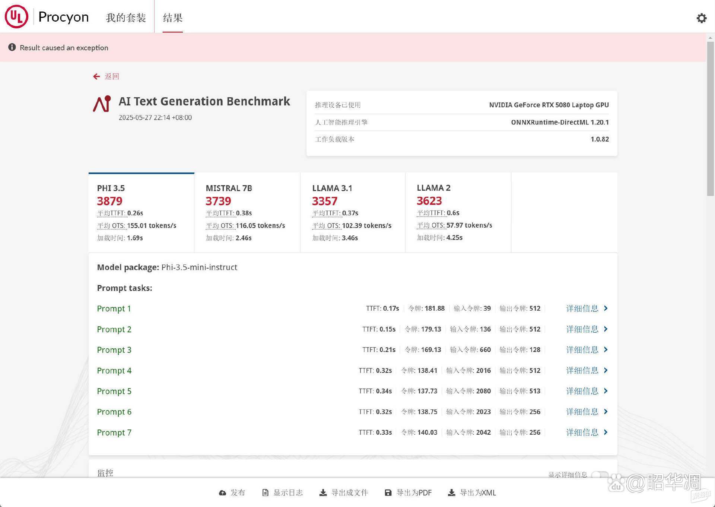
Task: Switch to the 结果 tab
Action: tap(173, 18)
